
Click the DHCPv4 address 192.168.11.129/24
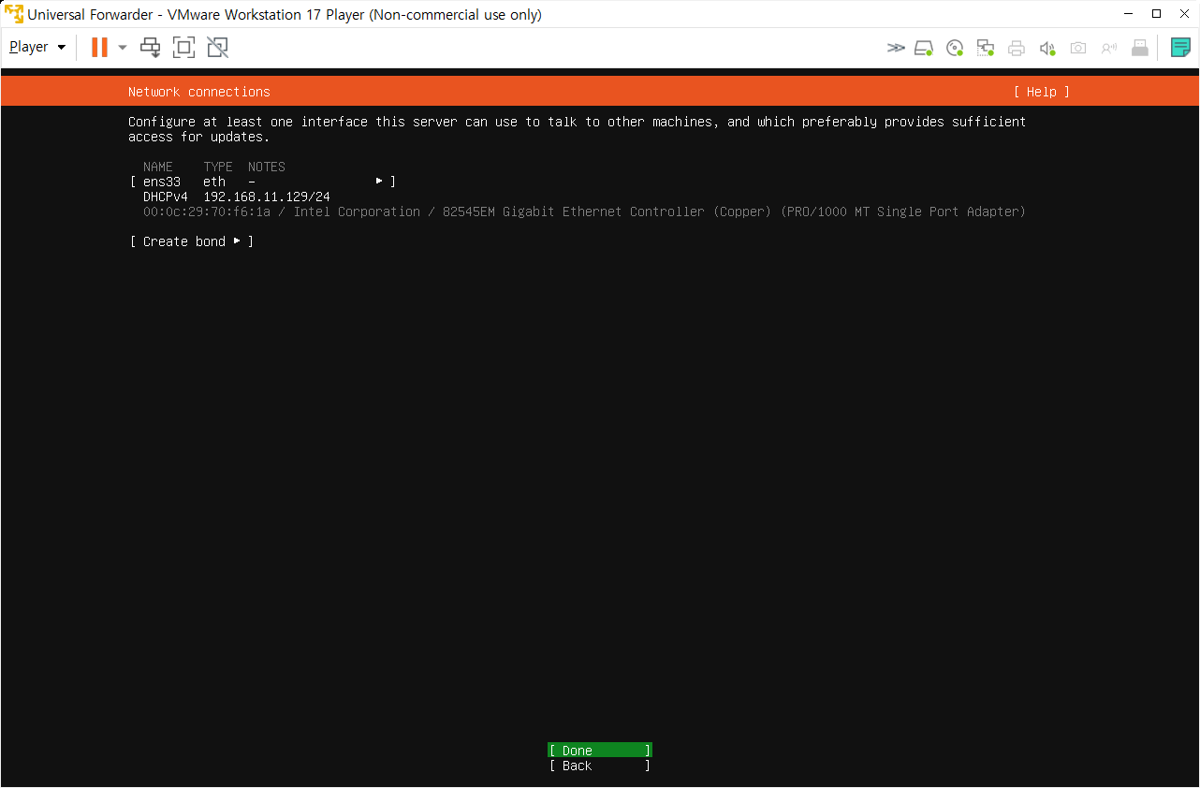[x=267, y=197]
